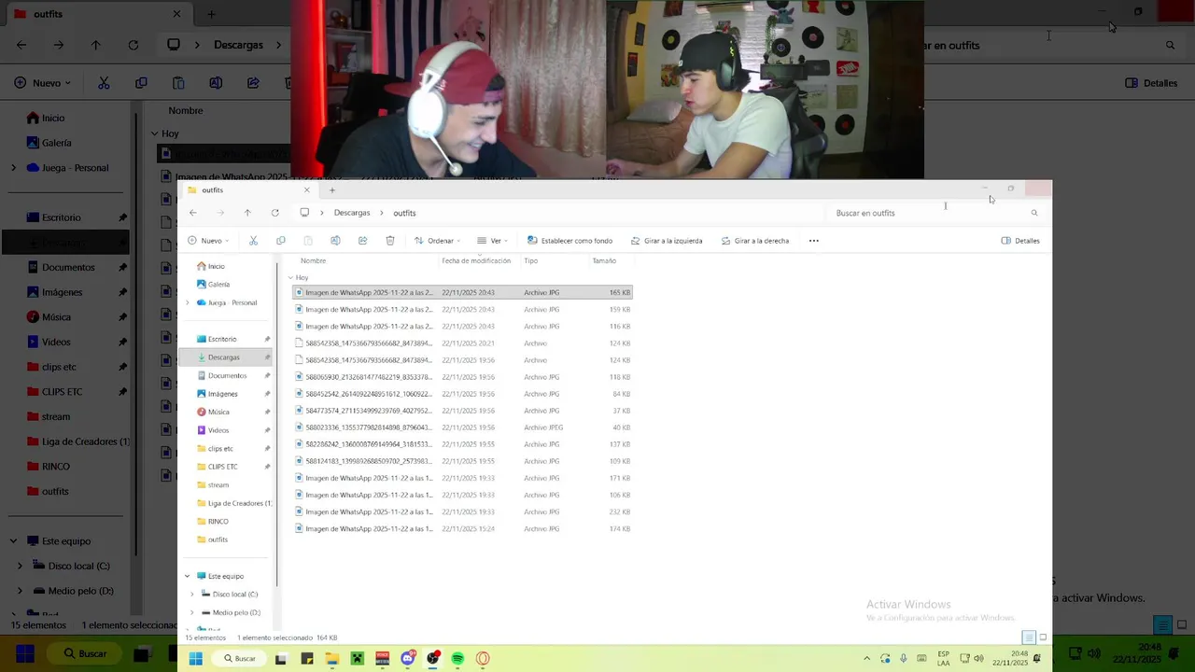Select file modified 22/11/2025 15:24

click(462, 528)
